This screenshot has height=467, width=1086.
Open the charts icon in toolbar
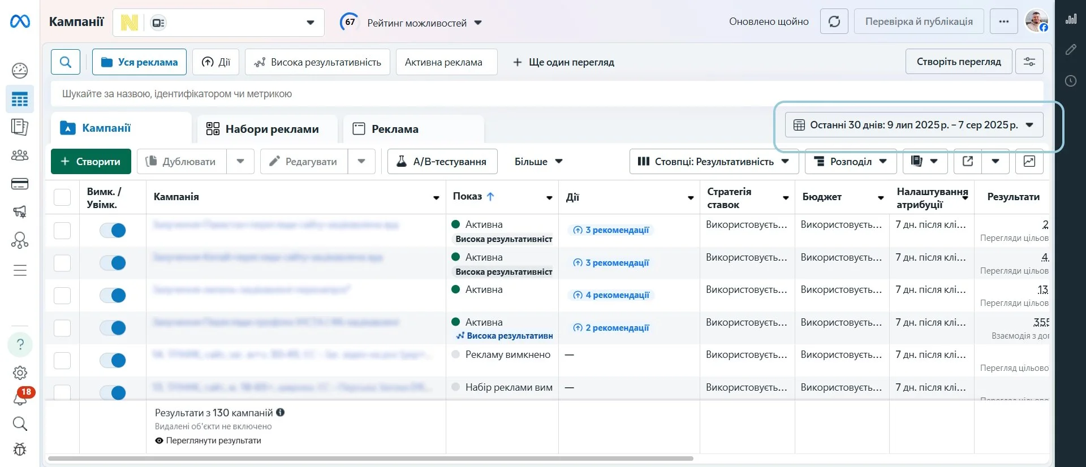click(1029, 162)
